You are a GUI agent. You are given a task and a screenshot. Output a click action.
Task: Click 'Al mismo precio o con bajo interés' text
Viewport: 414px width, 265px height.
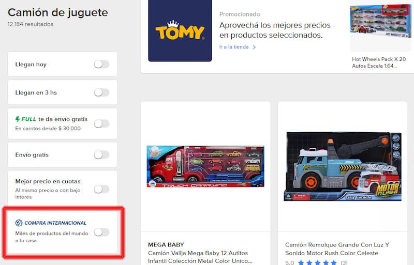click(x=48, y=194)
